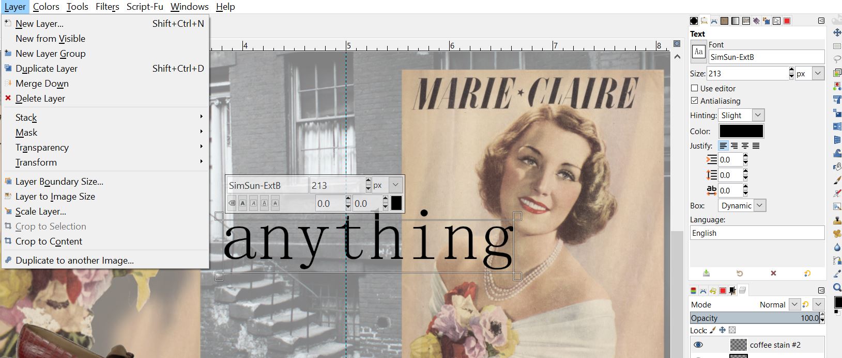
Task: Save tool preset icon in Text options
Action: [x=707, y=273]
